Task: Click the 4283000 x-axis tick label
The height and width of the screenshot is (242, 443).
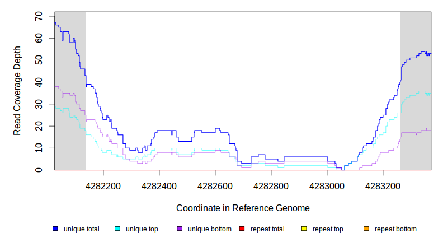Action: tap(327, 185)
